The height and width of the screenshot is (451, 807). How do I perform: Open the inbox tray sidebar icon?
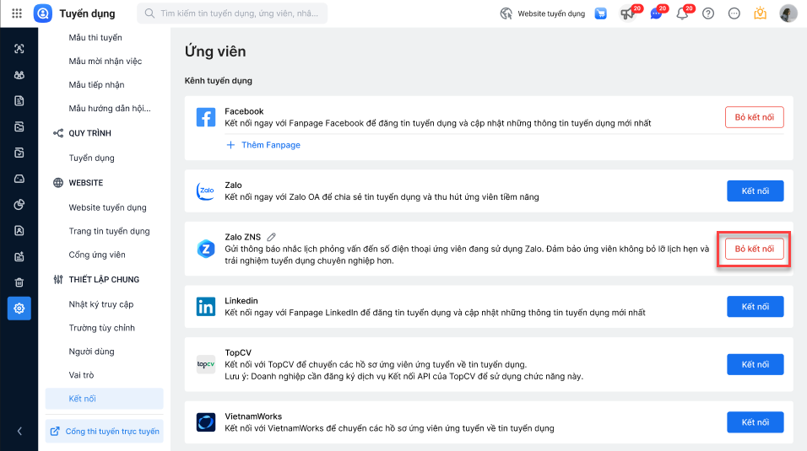coord(19,179)
